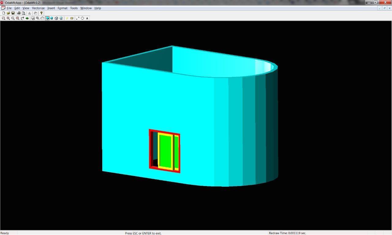Toggle the flat shaded render mode button
392x235 pixels.
pos(47,18)
